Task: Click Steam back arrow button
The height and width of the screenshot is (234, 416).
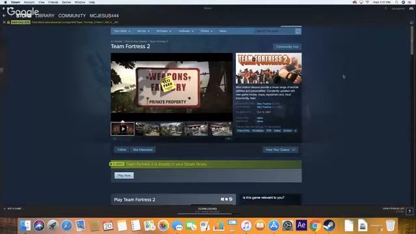Action: point(4,16)
